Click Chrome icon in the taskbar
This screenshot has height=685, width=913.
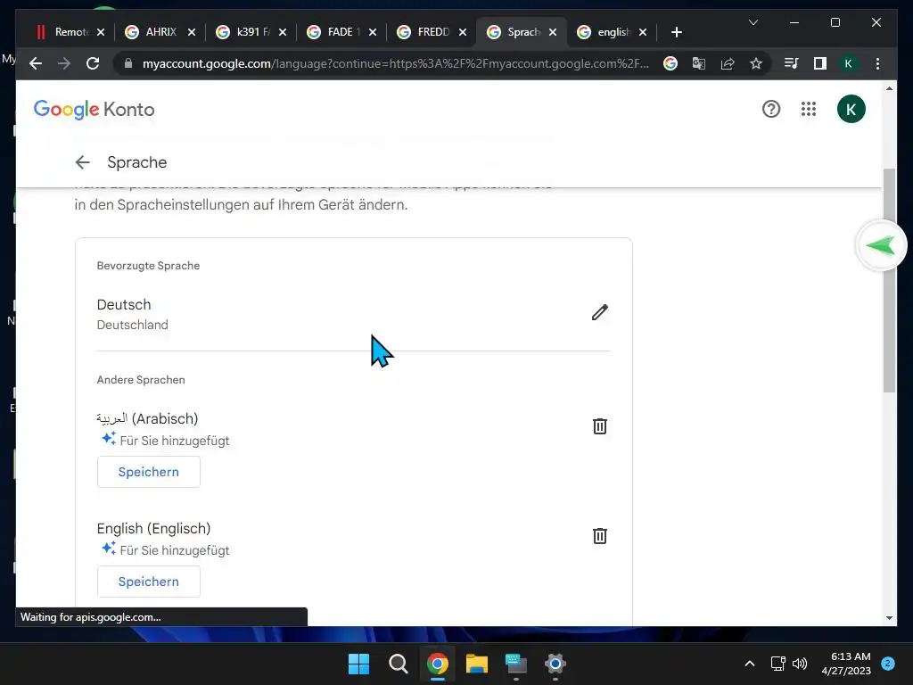pyautogui.click(x=437, y=664)
